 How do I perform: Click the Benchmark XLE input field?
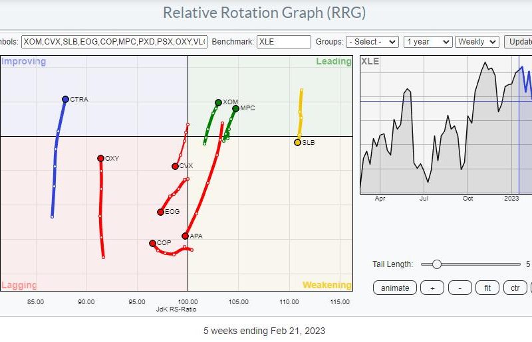point(284,42)
